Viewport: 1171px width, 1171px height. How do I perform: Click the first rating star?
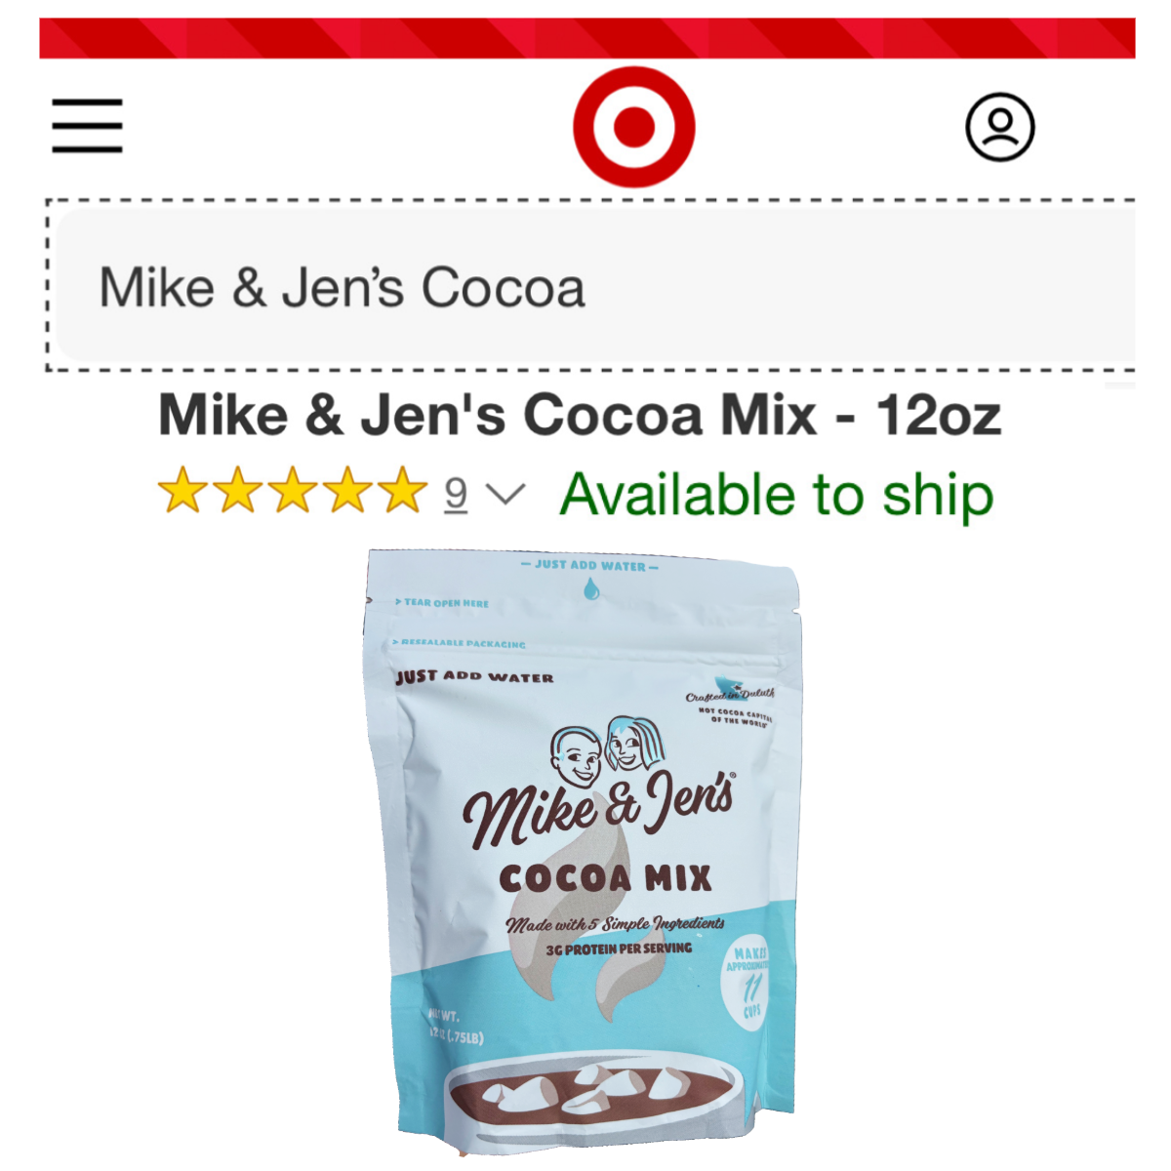pos(182,490)
